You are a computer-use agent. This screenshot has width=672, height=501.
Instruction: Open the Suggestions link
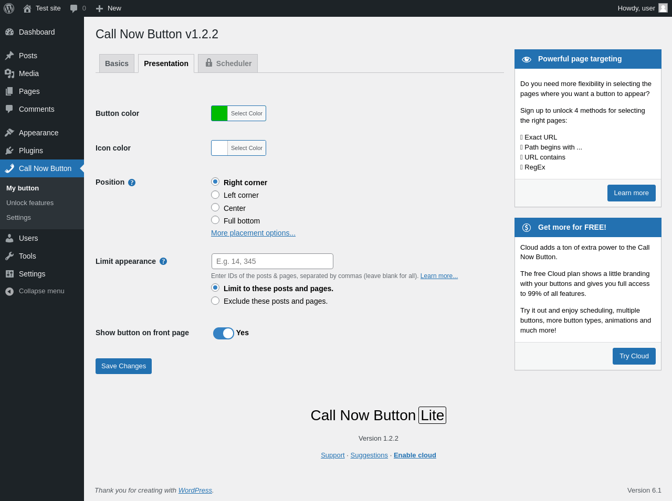click(x=369, y=455)
